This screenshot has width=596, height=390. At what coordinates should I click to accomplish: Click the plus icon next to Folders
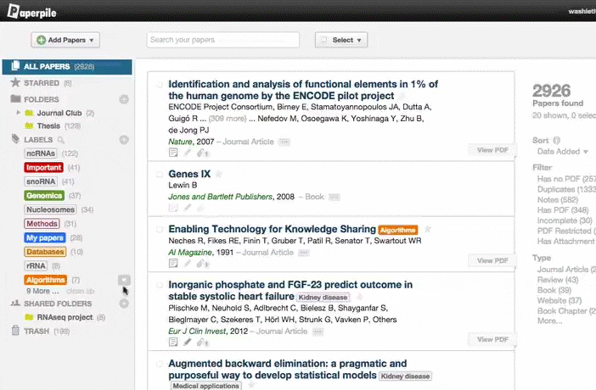(x=124, y=99)
